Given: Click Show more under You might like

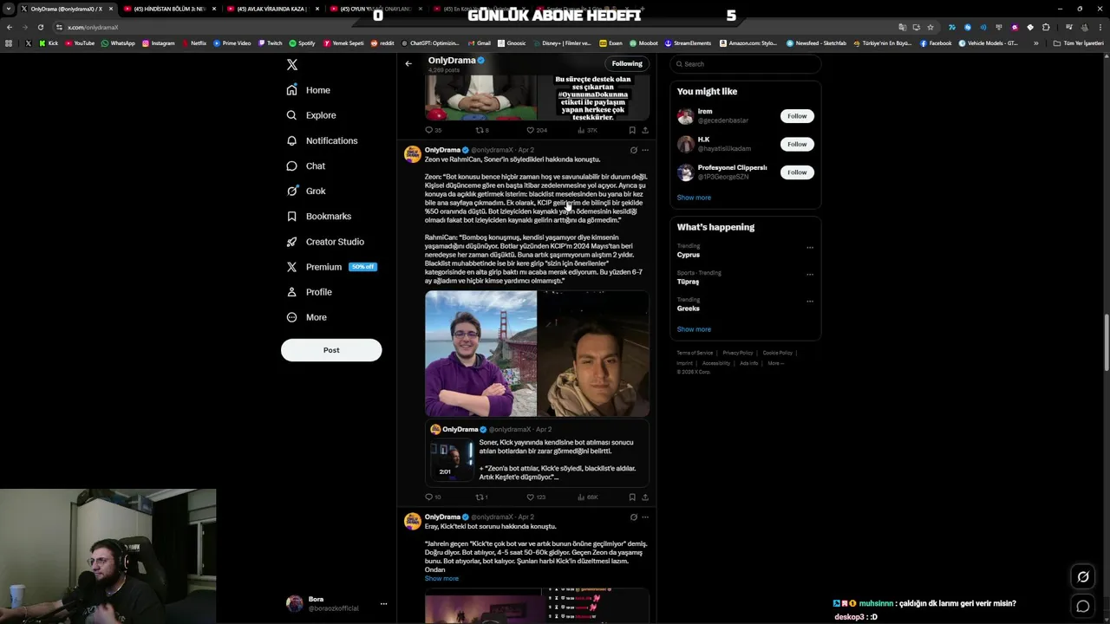Looking at the screenshot, I should coord(694,198).
